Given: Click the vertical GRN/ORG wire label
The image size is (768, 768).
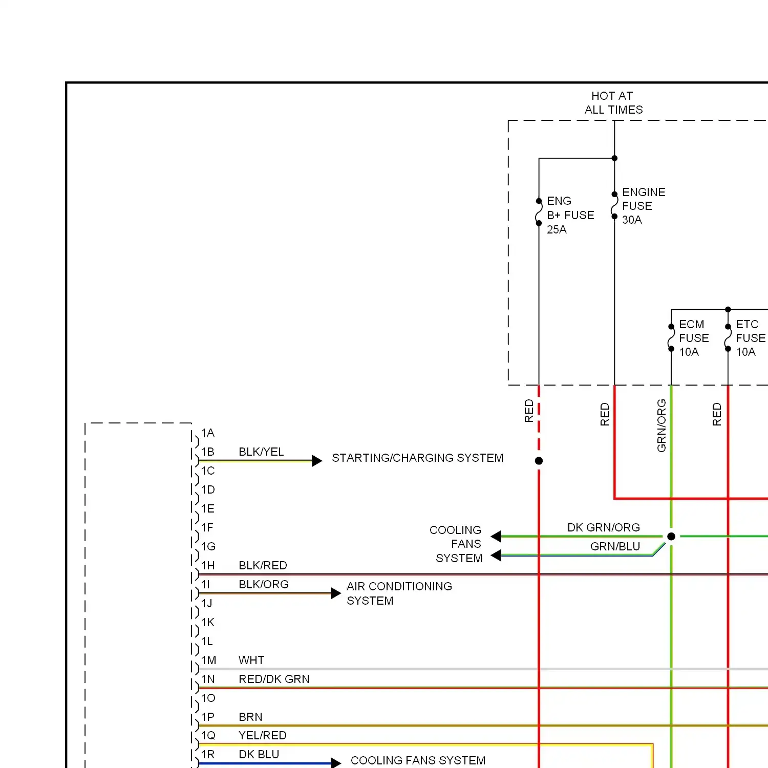Looking at the screenshot, I should (662, 426).
